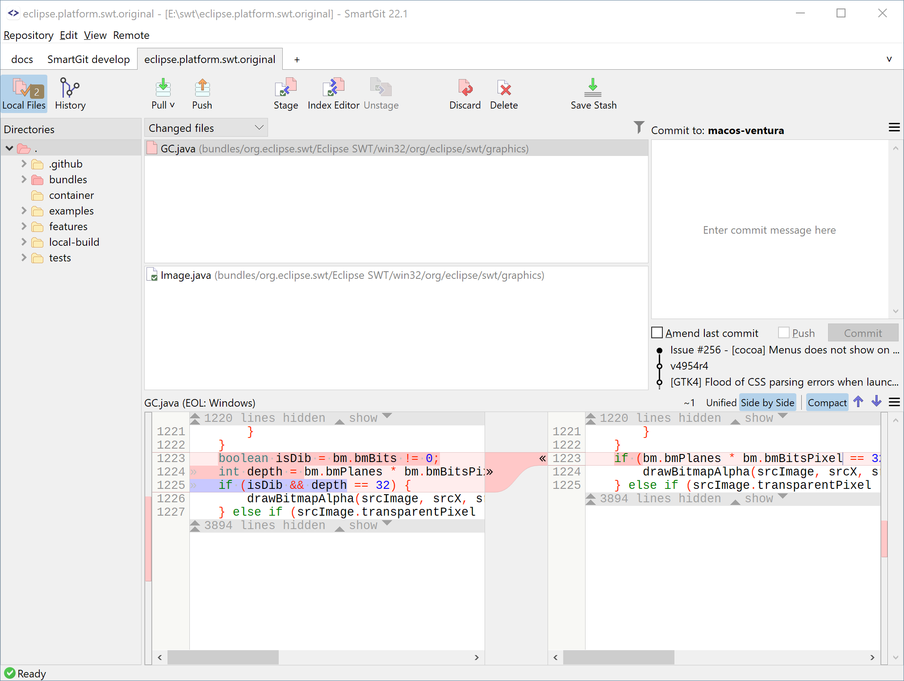Apply the change with the « arrow
The width and height of the screenshot is (904, 681).
[542, 458]
